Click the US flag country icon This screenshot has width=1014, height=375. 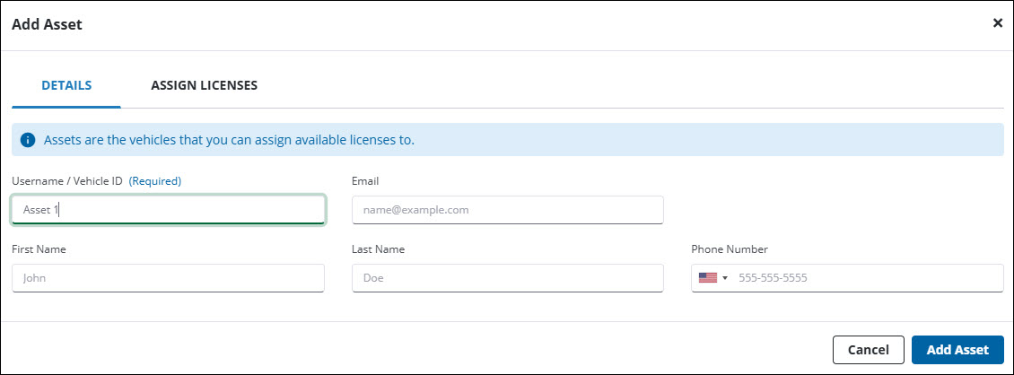coord(708,278)
